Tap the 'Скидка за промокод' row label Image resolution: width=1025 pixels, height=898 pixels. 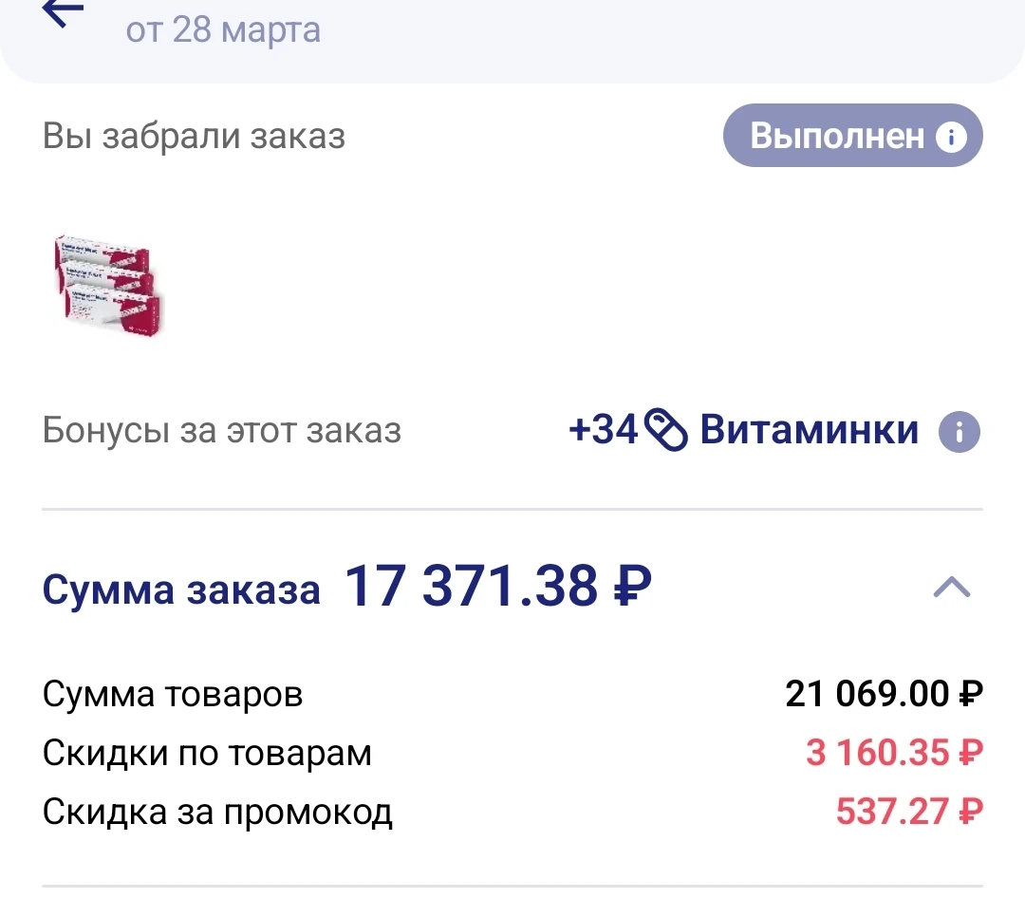click(217, 813)
